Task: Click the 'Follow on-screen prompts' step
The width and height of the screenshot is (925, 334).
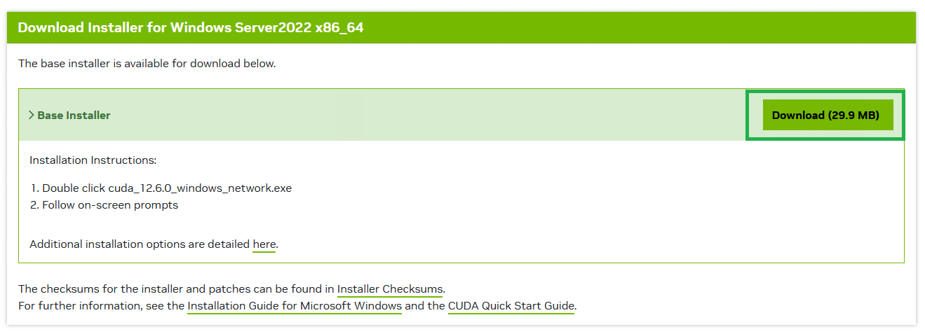Action: click(x=110, y=205)
